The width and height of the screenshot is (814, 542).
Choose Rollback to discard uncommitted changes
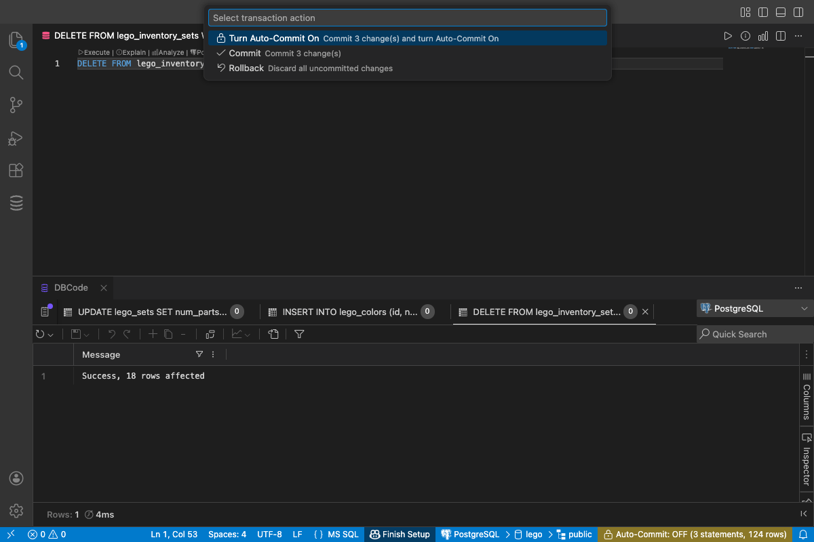tap(407, 68)
